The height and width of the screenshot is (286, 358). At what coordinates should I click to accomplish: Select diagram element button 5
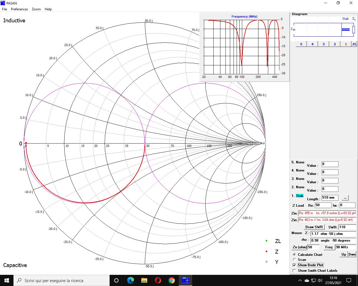[x=301, y=44]
